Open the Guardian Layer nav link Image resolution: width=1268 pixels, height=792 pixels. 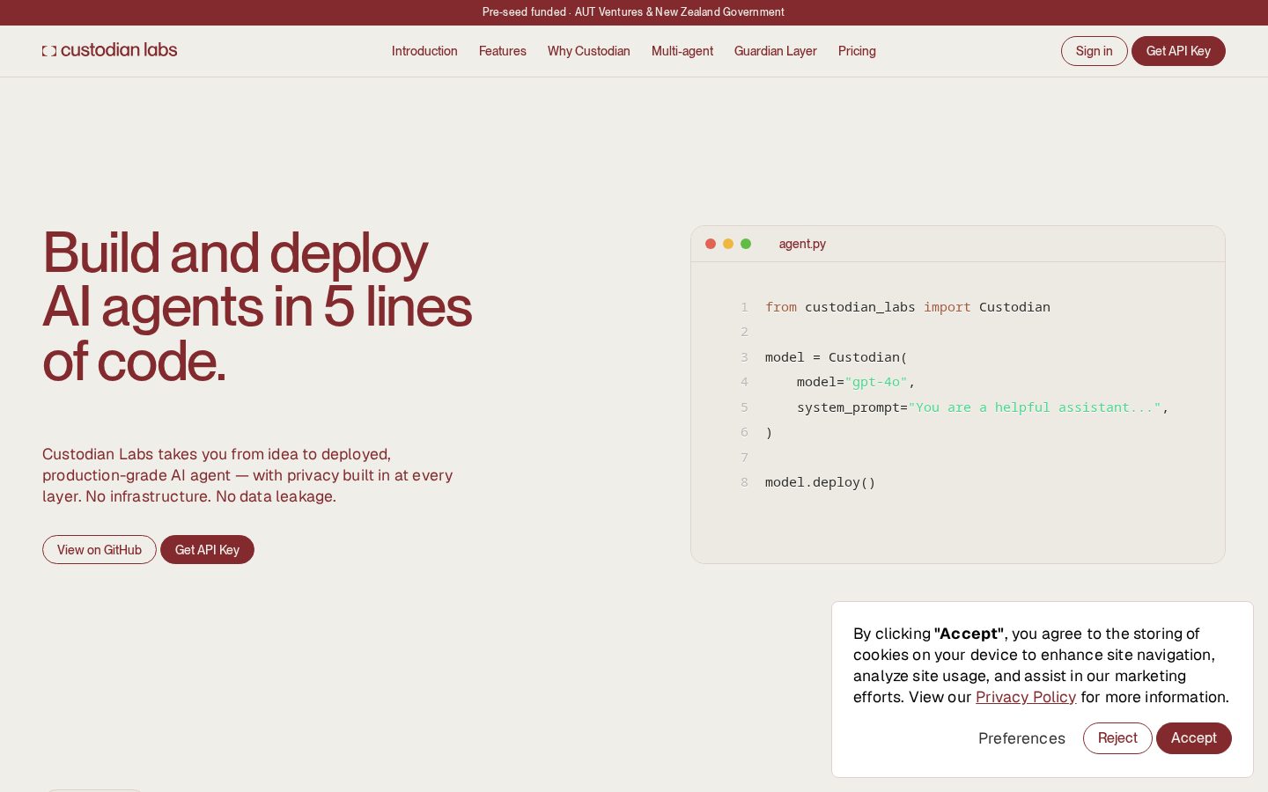click(776, 51)
